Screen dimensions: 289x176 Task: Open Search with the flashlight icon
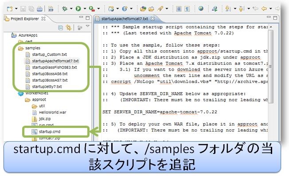[x=160, y=9]
